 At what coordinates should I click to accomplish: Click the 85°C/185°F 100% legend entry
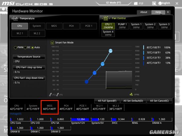pos(157,48)
